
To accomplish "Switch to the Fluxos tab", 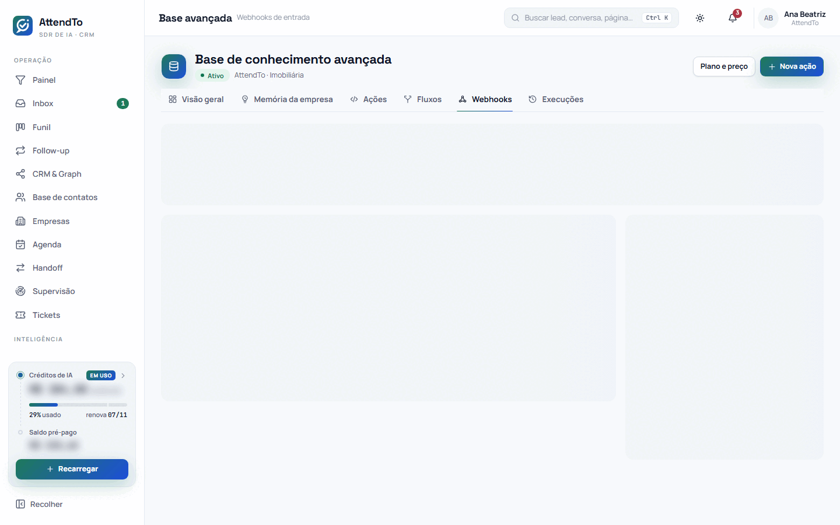I will 422,99.
